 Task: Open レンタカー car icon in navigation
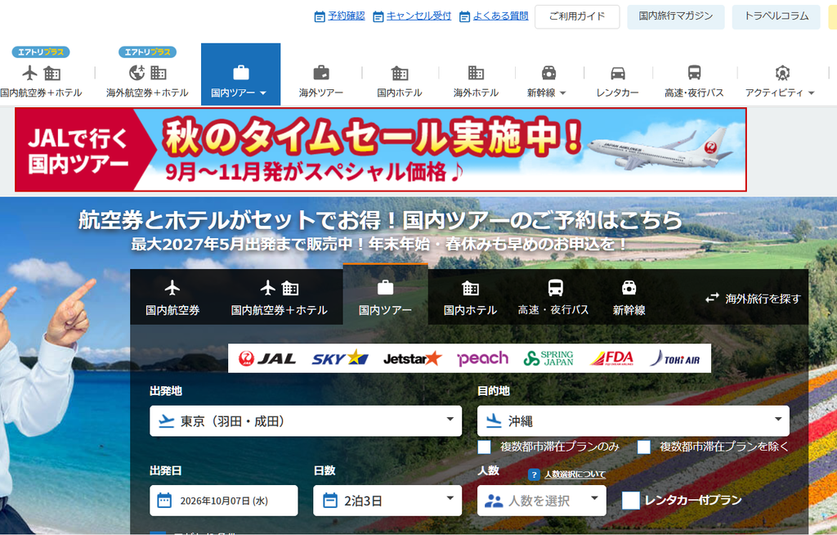[618, 73]
